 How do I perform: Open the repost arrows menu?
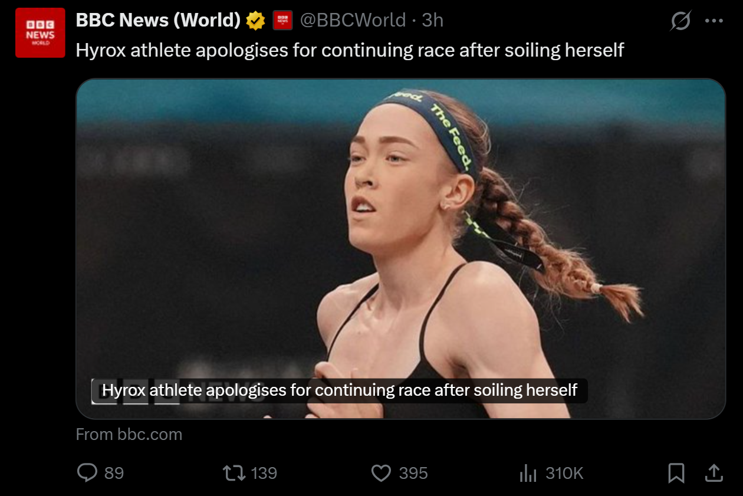[234, 473]
